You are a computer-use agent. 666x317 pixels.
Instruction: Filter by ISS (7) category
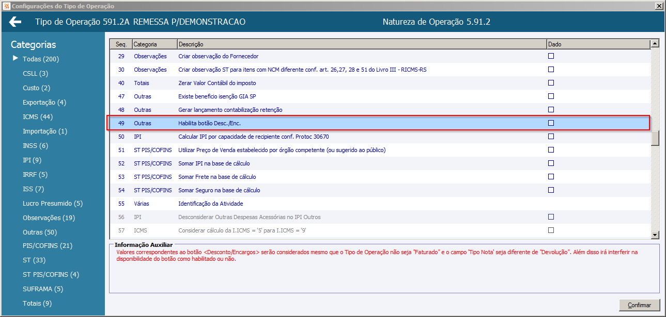[33, 189]
